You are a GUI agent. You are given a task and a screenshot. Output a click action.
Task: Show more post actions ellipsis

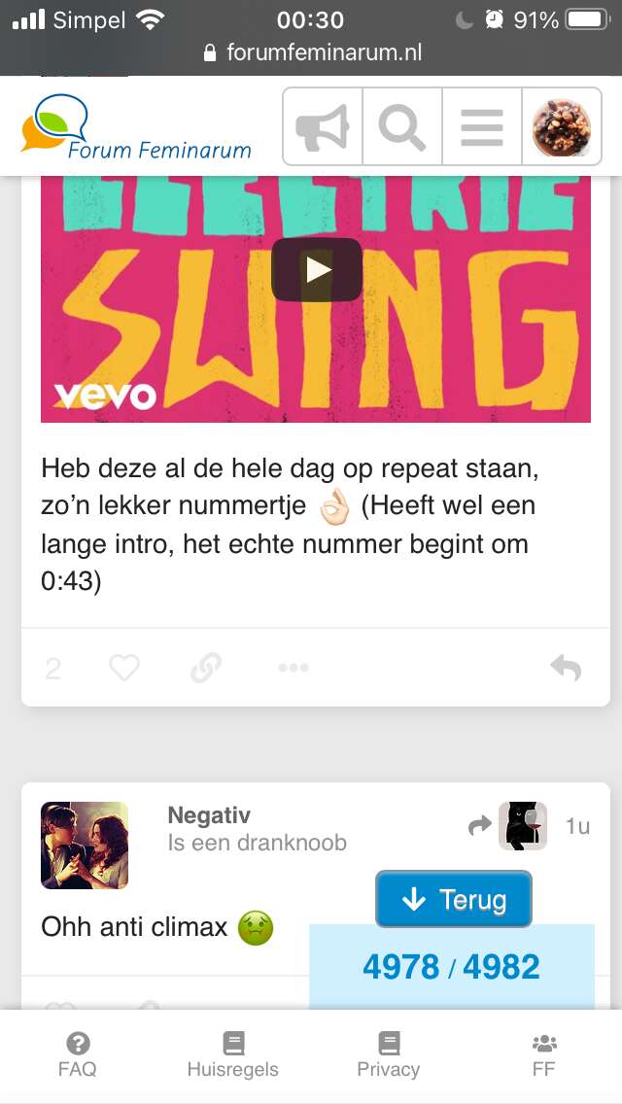point(294,668)
